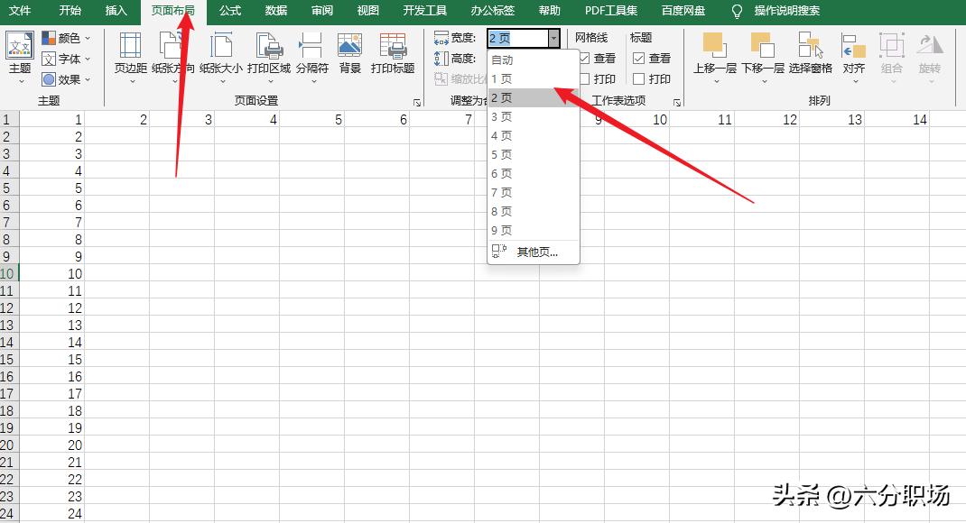This screenshot has height=523, width=966.
Task: Uncheck 查看 under 标题 (Headings)
Action: tap(638, 58)
